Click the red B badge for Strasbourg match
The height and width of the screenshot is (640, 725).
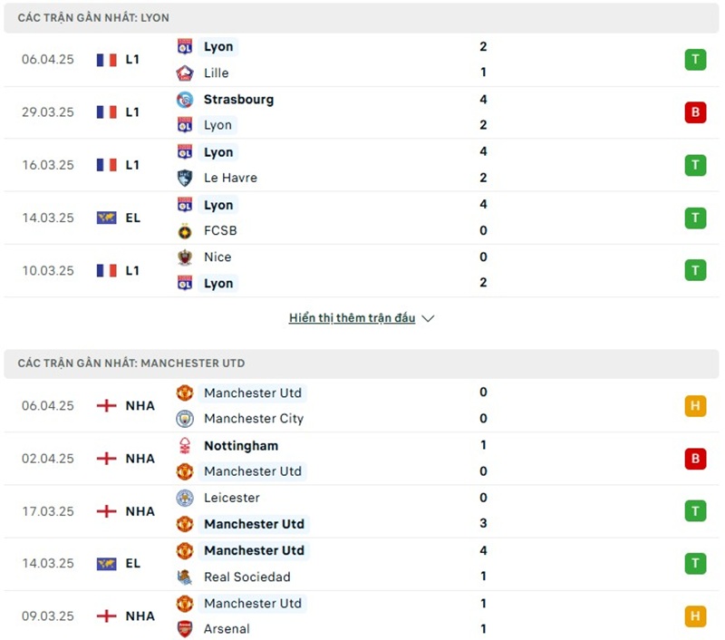(x=695, y=112)
